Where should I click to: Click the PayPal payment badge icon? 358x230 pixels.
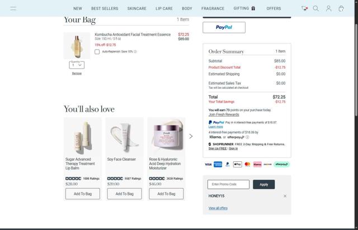click(x=228, y=164)
